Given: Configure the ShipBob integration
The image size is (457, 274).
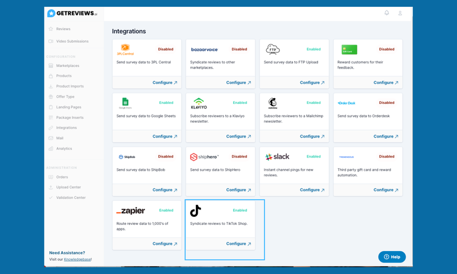Looking at the screenshot, I should (x=165, y=190).
